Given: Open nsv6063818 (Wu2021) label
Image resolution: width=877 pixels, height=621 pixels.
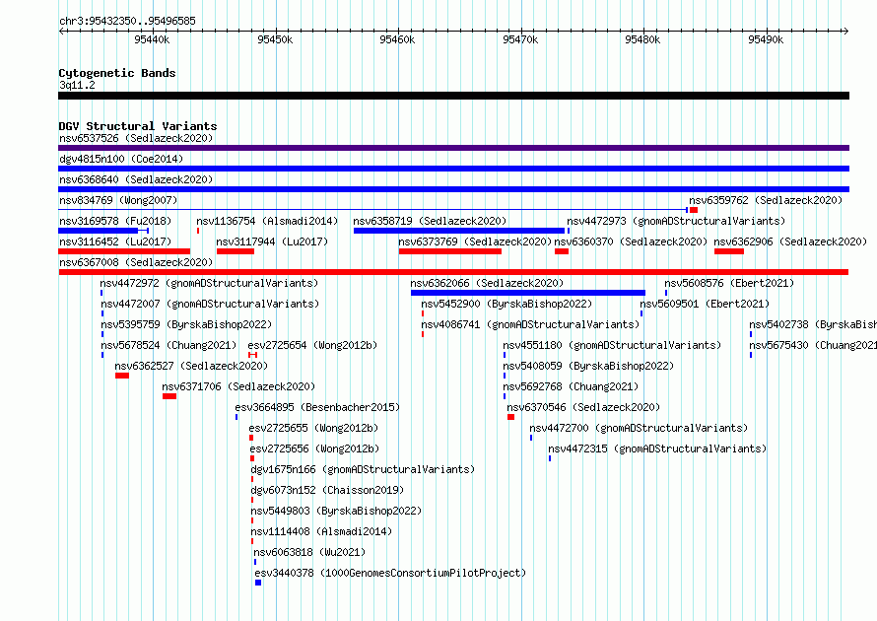Looking at the screenshot, I should [x=309, y=552].
